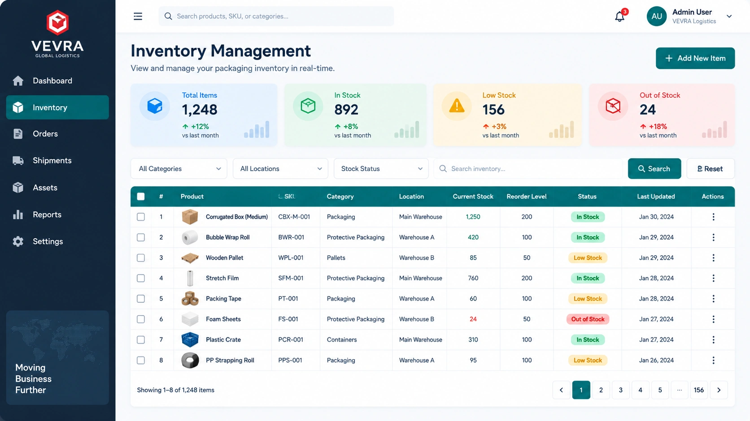Image resolution: width=750 pixels, height=421 pixels.
Task: Go to previous page arrow
Action: (561, 390)
